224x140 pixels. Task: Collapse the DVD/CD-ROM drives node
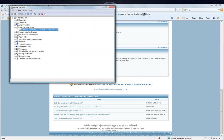point(15,27)
